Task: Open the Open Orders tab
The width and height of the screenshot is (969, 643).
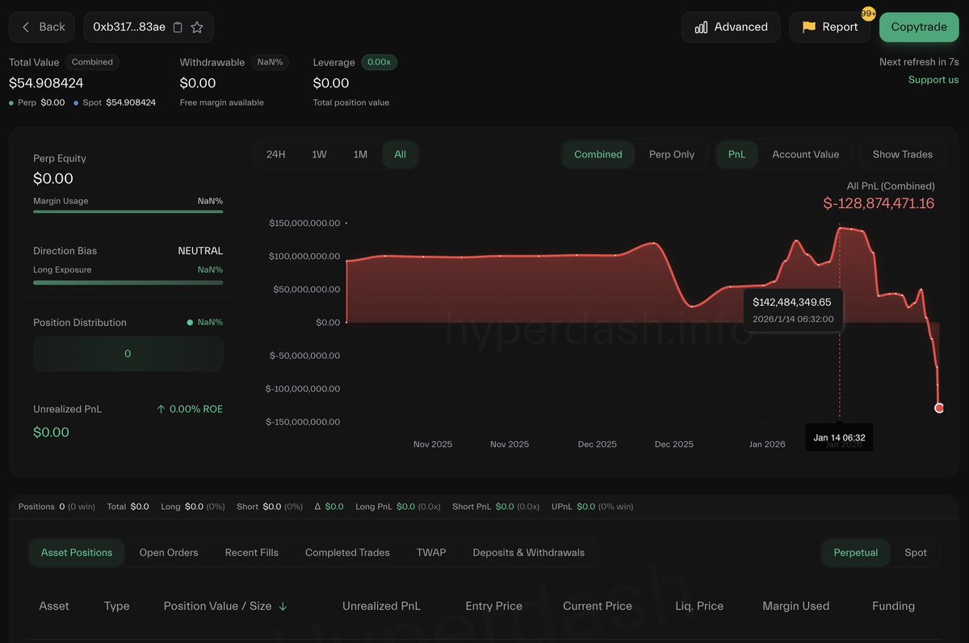Action: 169,552
